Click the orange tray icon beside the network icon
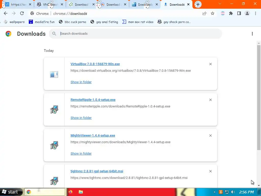 click(x=220, y=192)
